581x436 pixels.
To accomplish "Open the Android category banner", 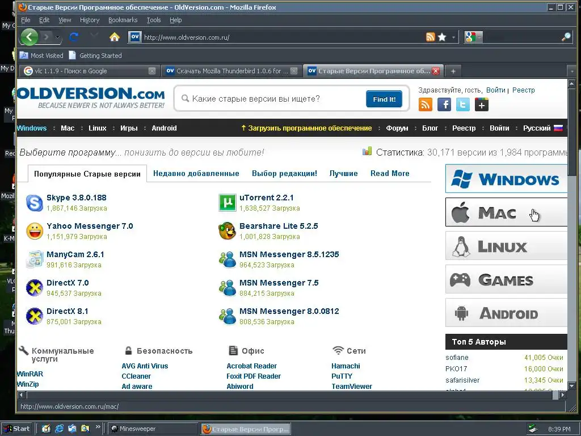I will point(506,313).
